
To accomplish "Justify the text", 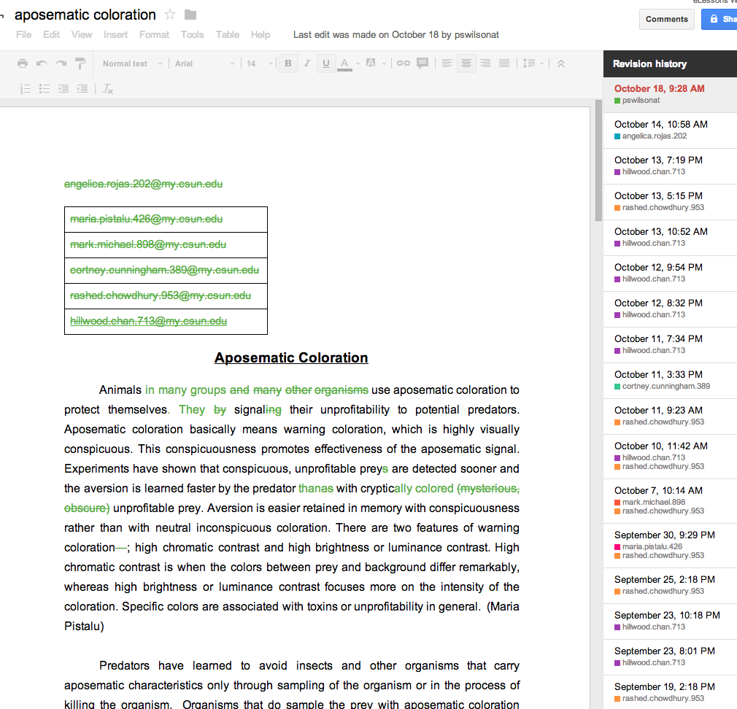I will pyautogui.click(x=504, y=63).
